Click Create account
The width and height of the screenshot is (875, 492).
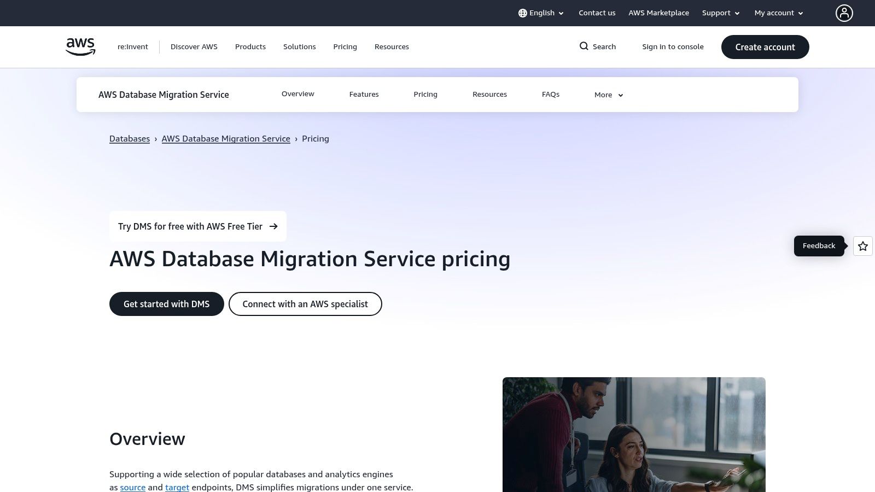pyautogui.click(x=765, y=47)
